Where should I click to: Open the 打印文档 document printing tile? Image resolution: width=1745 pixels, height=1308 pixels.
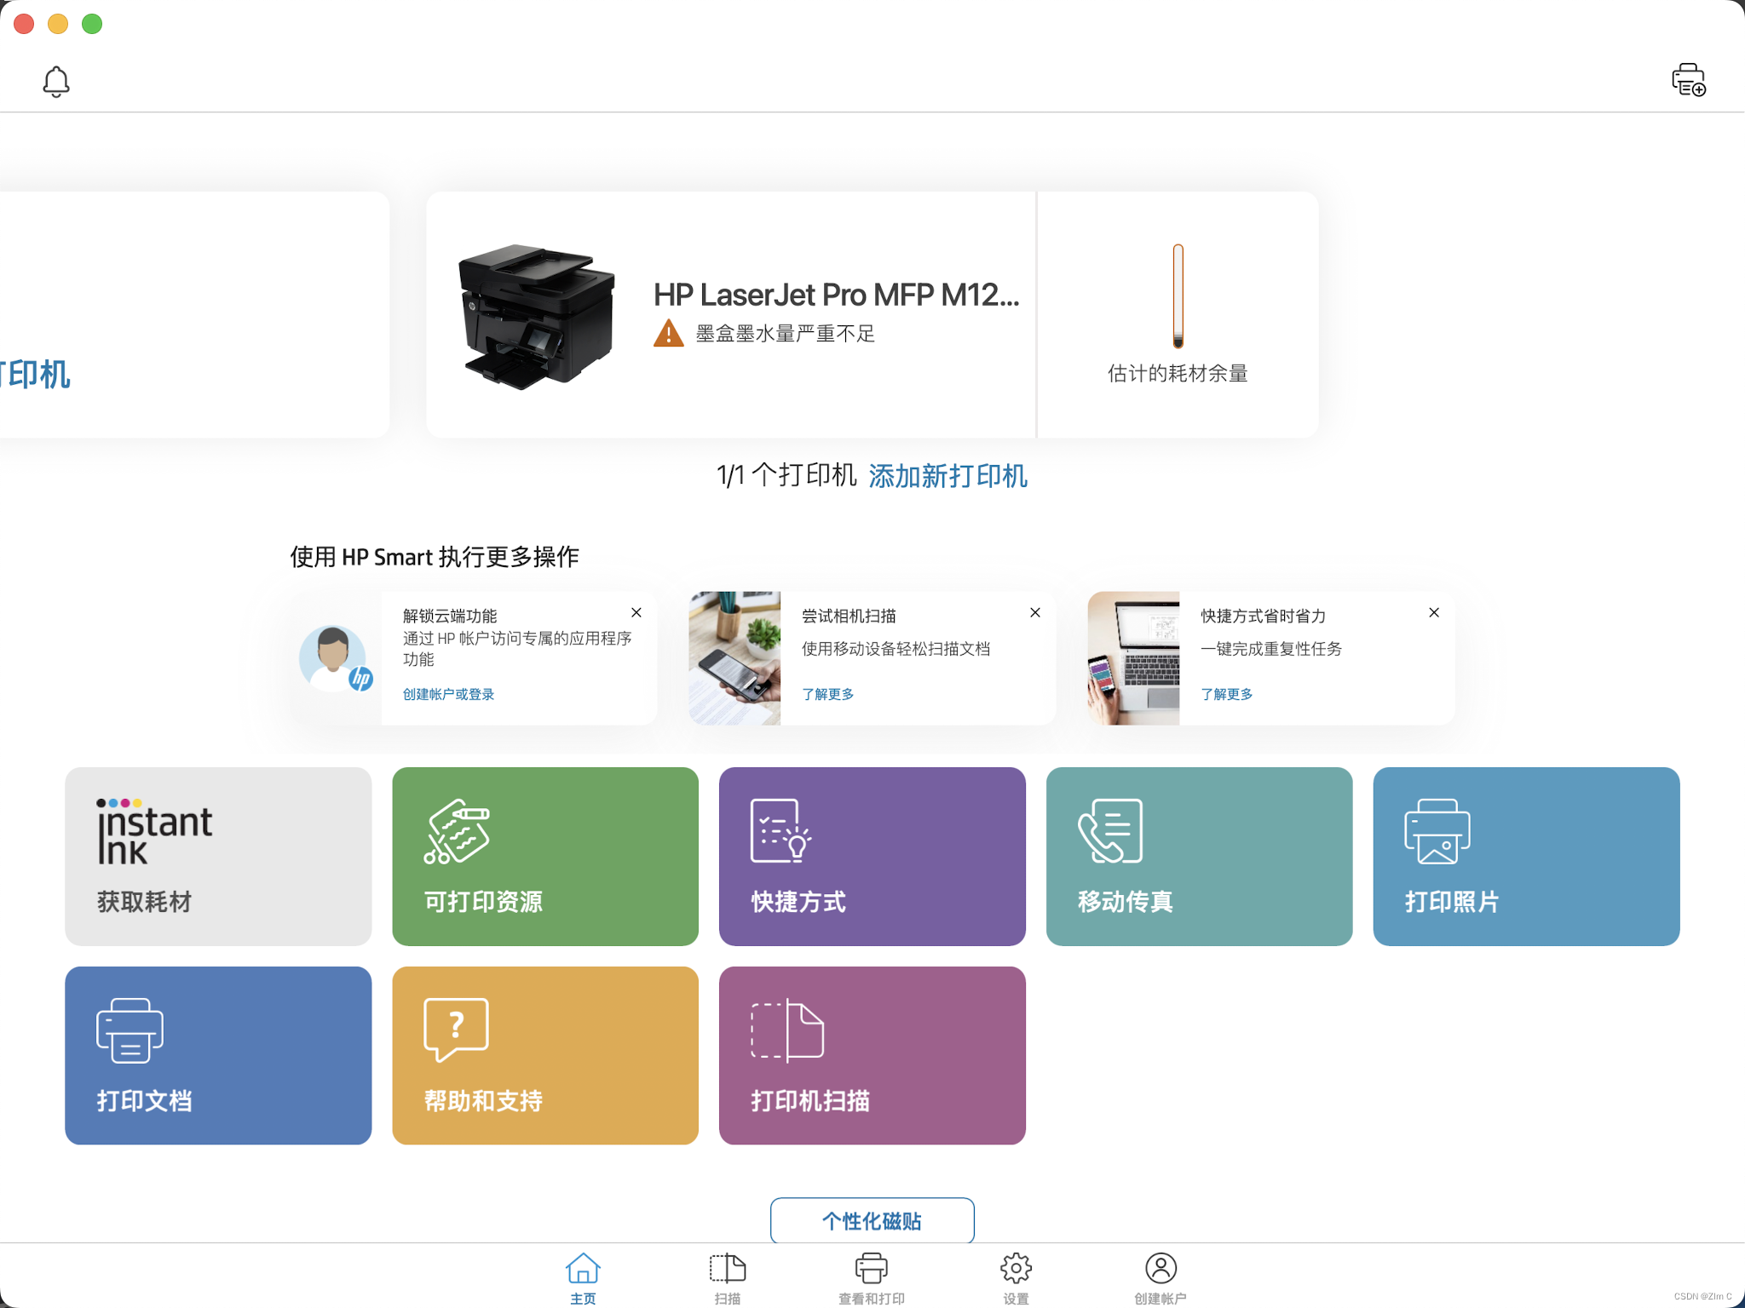218,1055
